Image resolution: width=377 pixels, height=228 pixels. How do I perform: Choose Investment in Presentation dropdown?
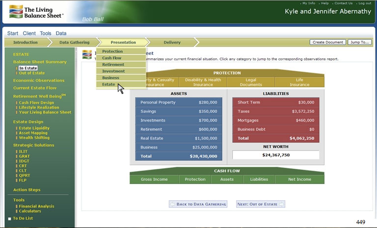(121, 71)
